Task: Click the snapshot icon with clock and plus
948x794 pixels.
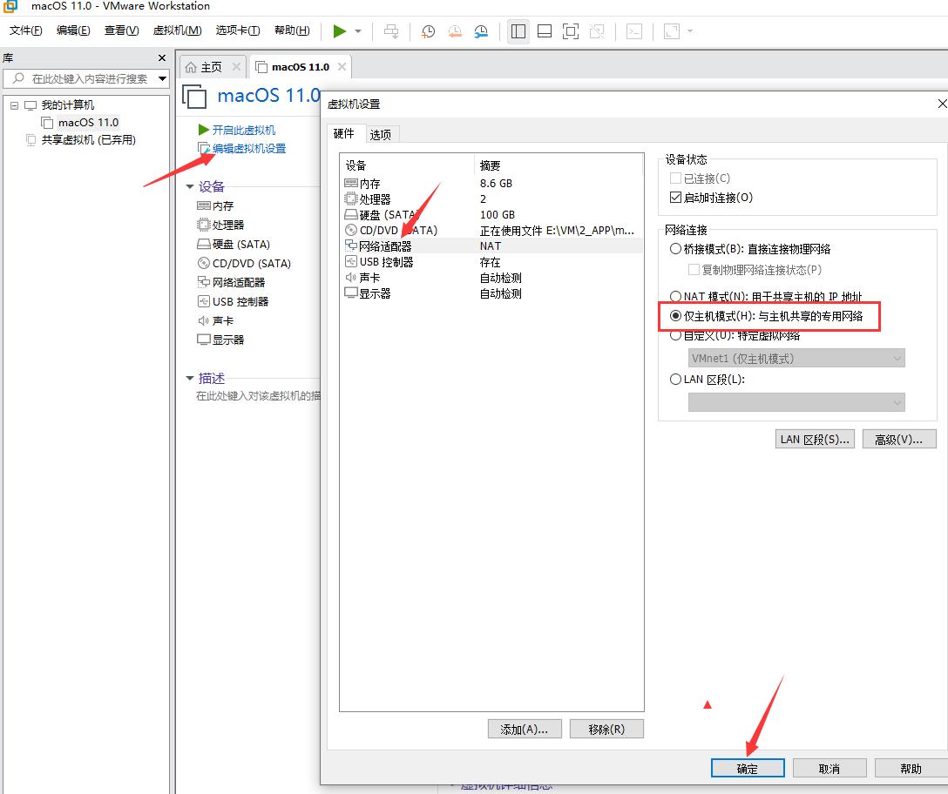Action: click(x=427, y=31)
